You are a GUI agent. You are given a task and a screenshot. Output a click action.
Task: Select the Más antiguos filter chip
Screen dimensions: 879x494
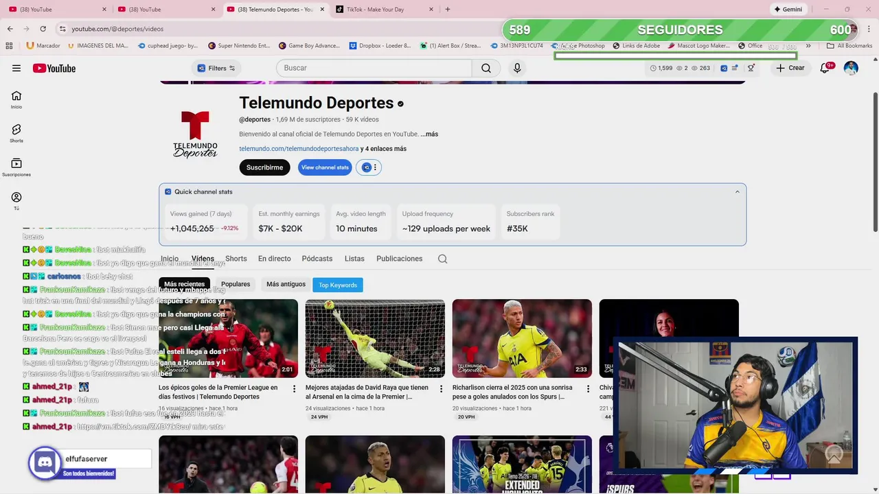tap(286, 284)
